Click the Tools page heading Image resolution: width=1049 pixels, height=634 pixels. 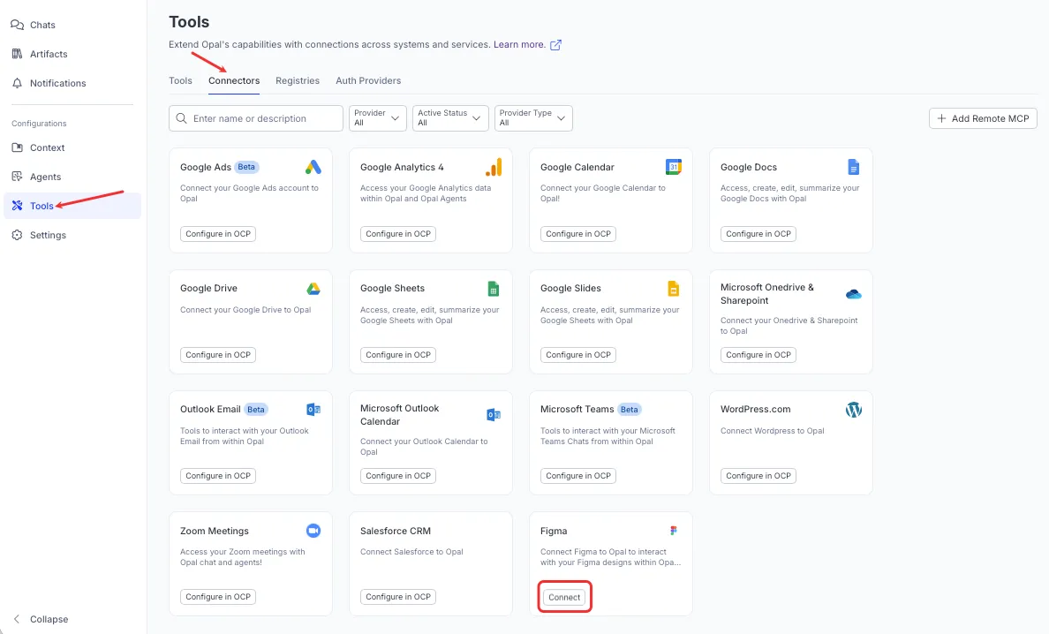click(x=189, y=22)
